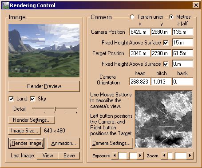202x168 pixels.
Task: Open the Camera Settings dialog
Action: (x=111, y=143)
